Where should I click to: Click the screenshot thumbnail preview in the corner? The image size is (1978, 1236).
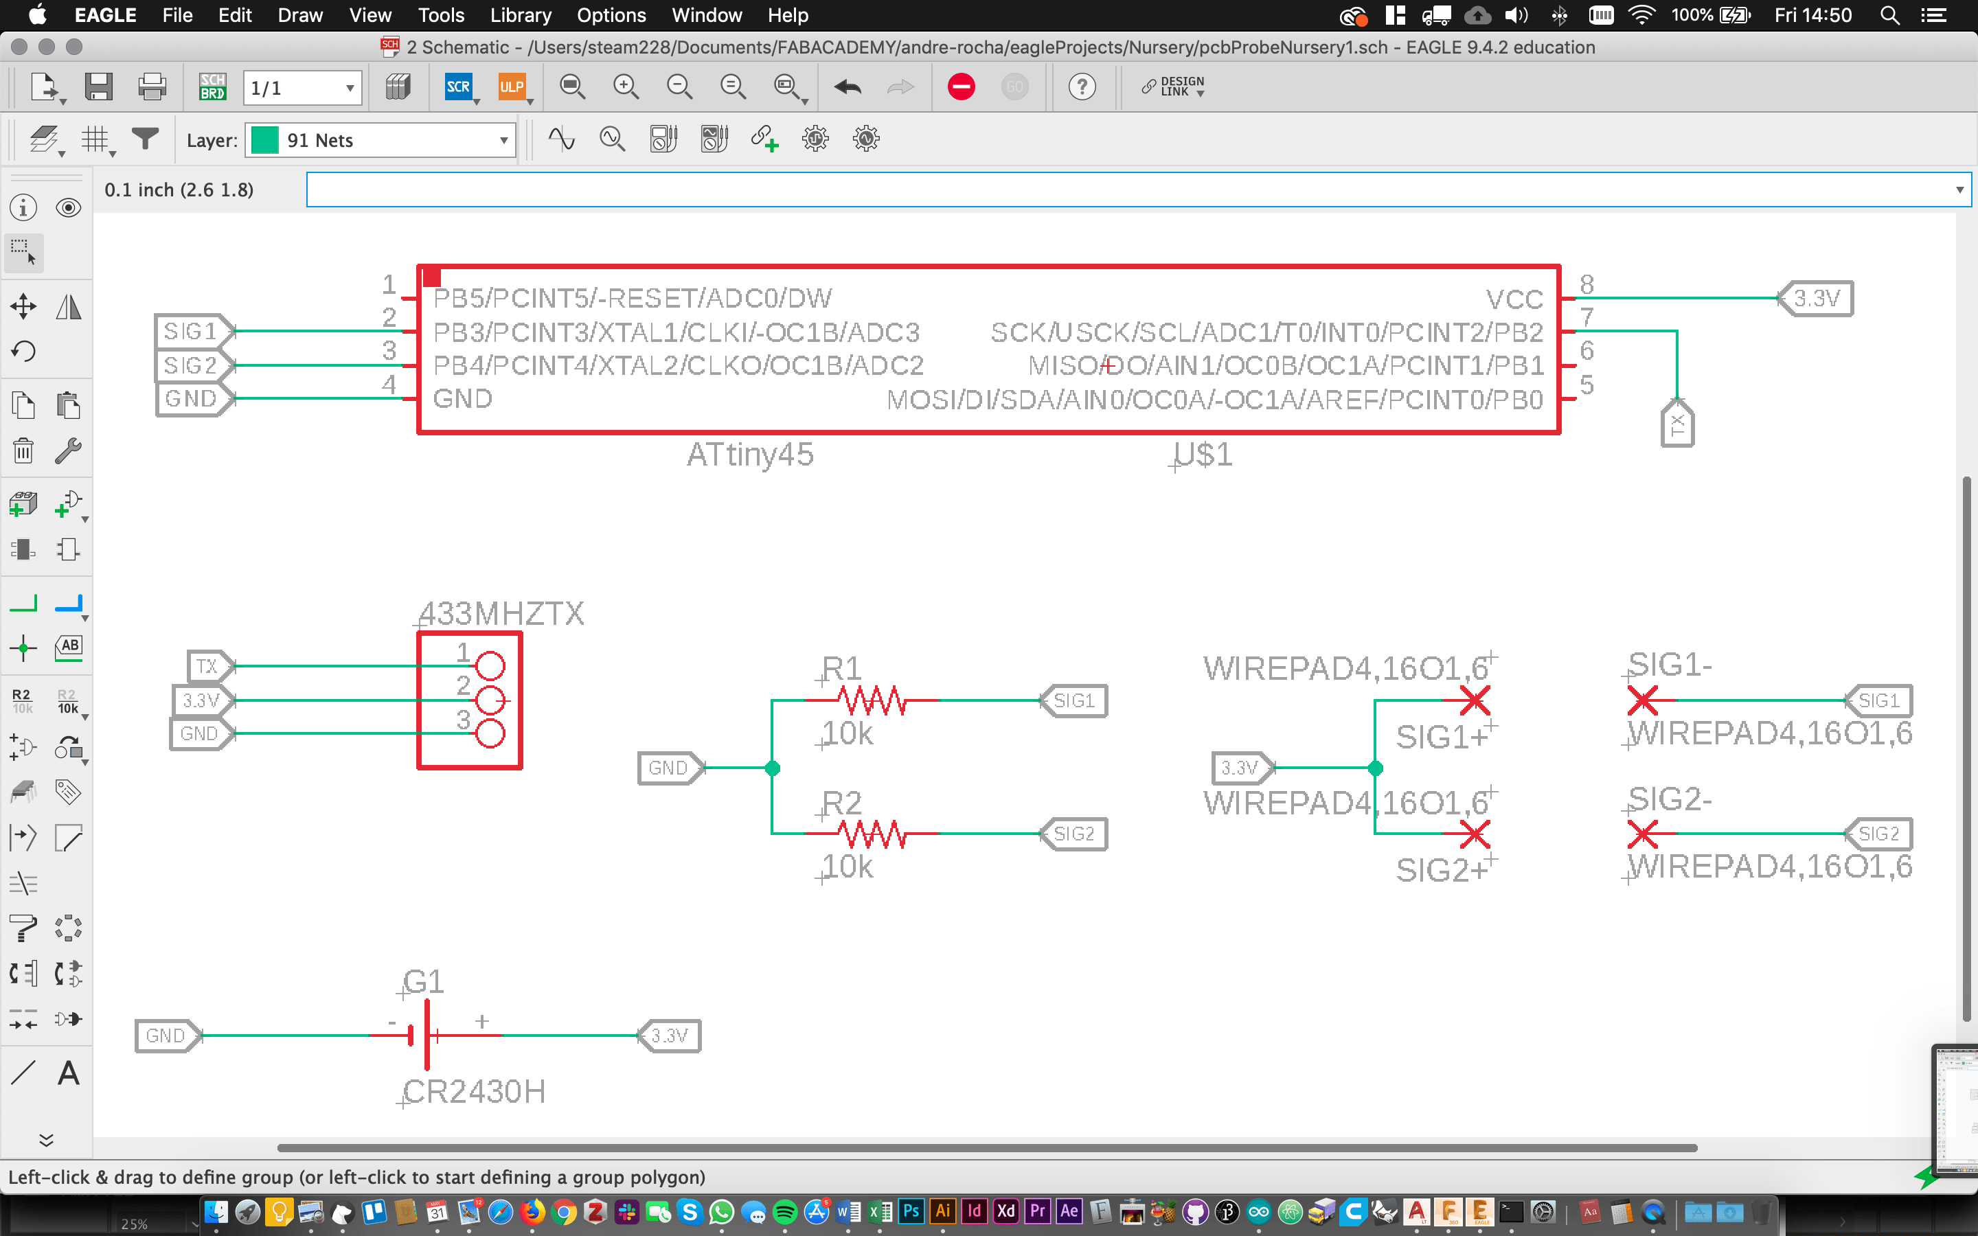(x=1955, y=1110)
